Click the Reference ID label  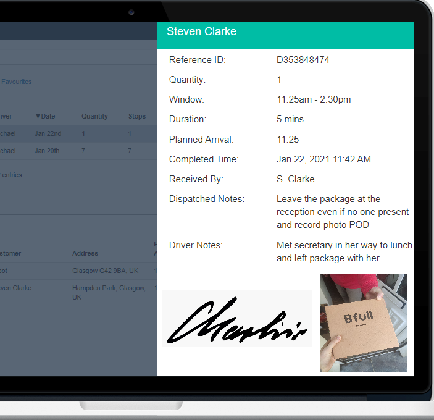point(198,60)
